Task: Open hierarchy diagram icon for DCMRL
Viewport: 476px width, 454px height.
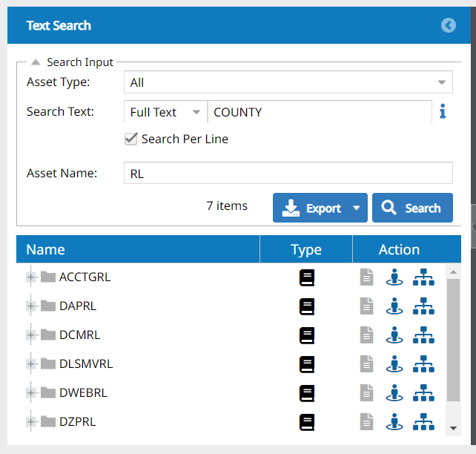Action: [x=423, y=335]
